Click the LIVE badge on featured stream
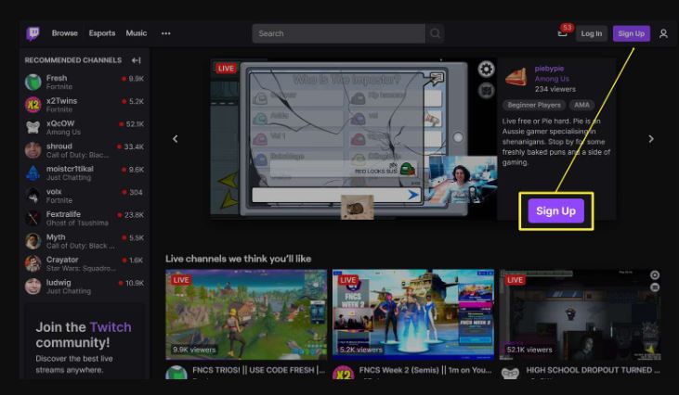 pyautogui.click(x=226, y=69)
